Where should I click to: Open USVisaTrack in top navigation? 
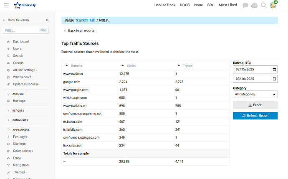coord(165,5)
